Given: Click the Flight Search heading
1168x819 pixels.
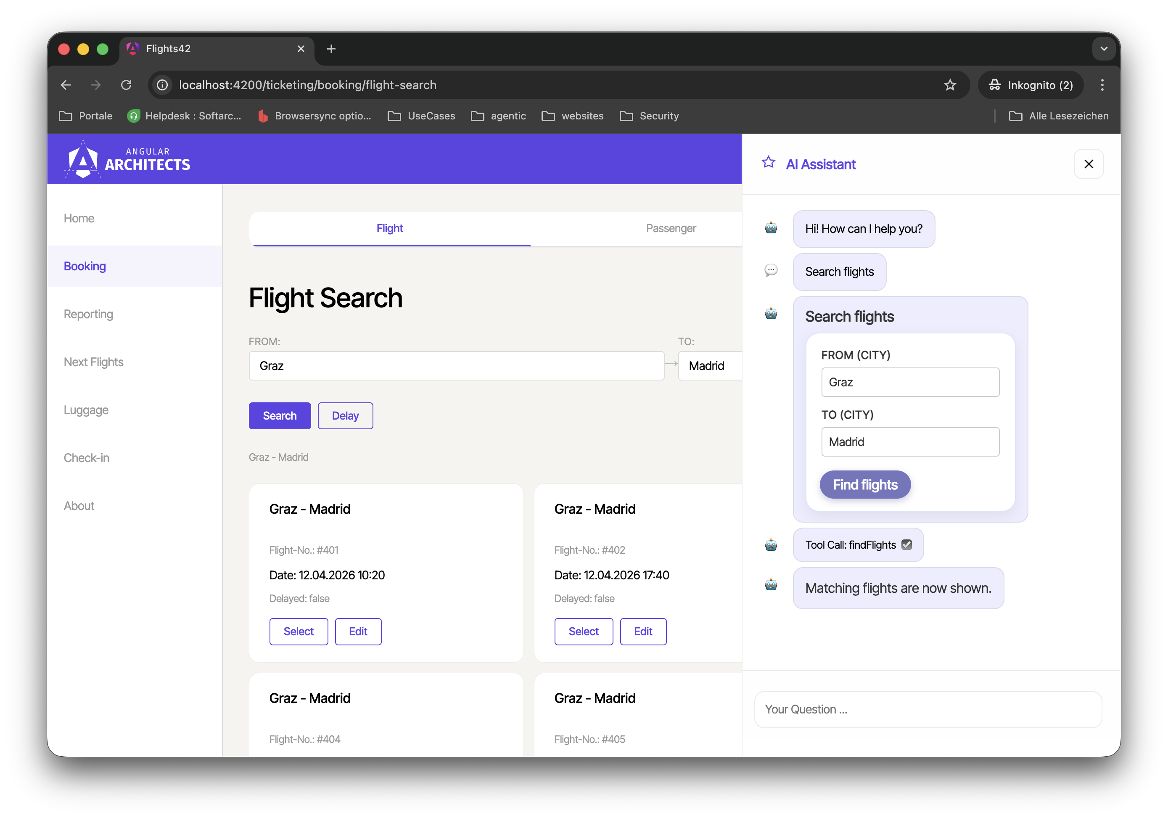Looking at the screenshot, I should click(325, 298).
